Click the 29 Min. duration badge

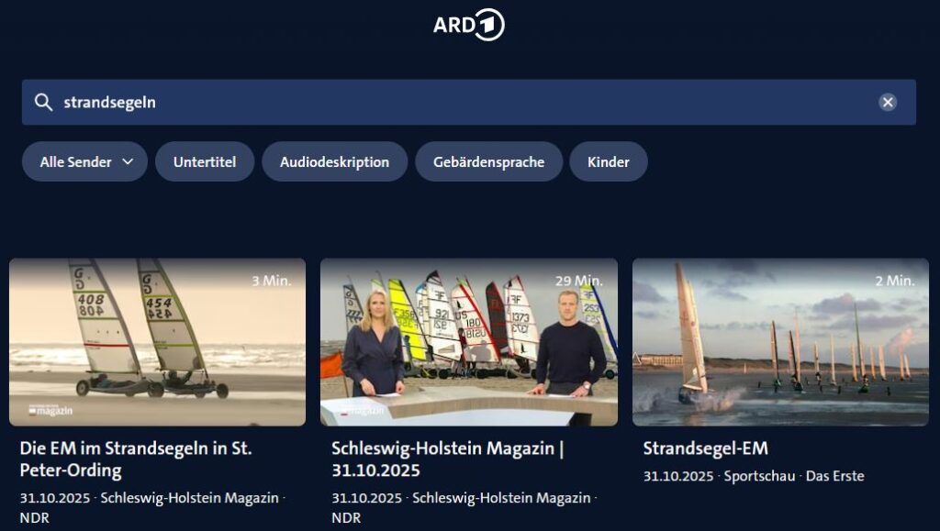tap(579, 281)
